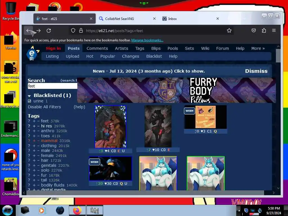This screenshot has height=216, width=288.
Task: Click the Sign in link
Action: [53, 48]
